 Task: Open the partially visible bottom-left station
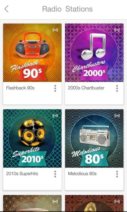pos(32,203)
